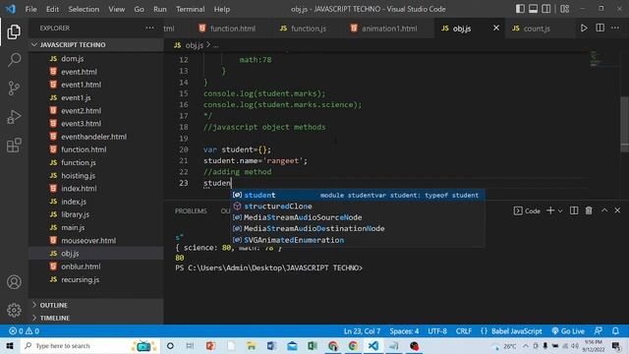Split the editor to the right
Image resolution: width=629 pixels, height=354 pixels.
pyautogui.click(x=600, y=29)
